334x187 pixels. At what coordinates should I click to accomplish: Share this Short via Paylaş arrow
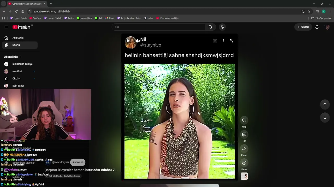244,149
